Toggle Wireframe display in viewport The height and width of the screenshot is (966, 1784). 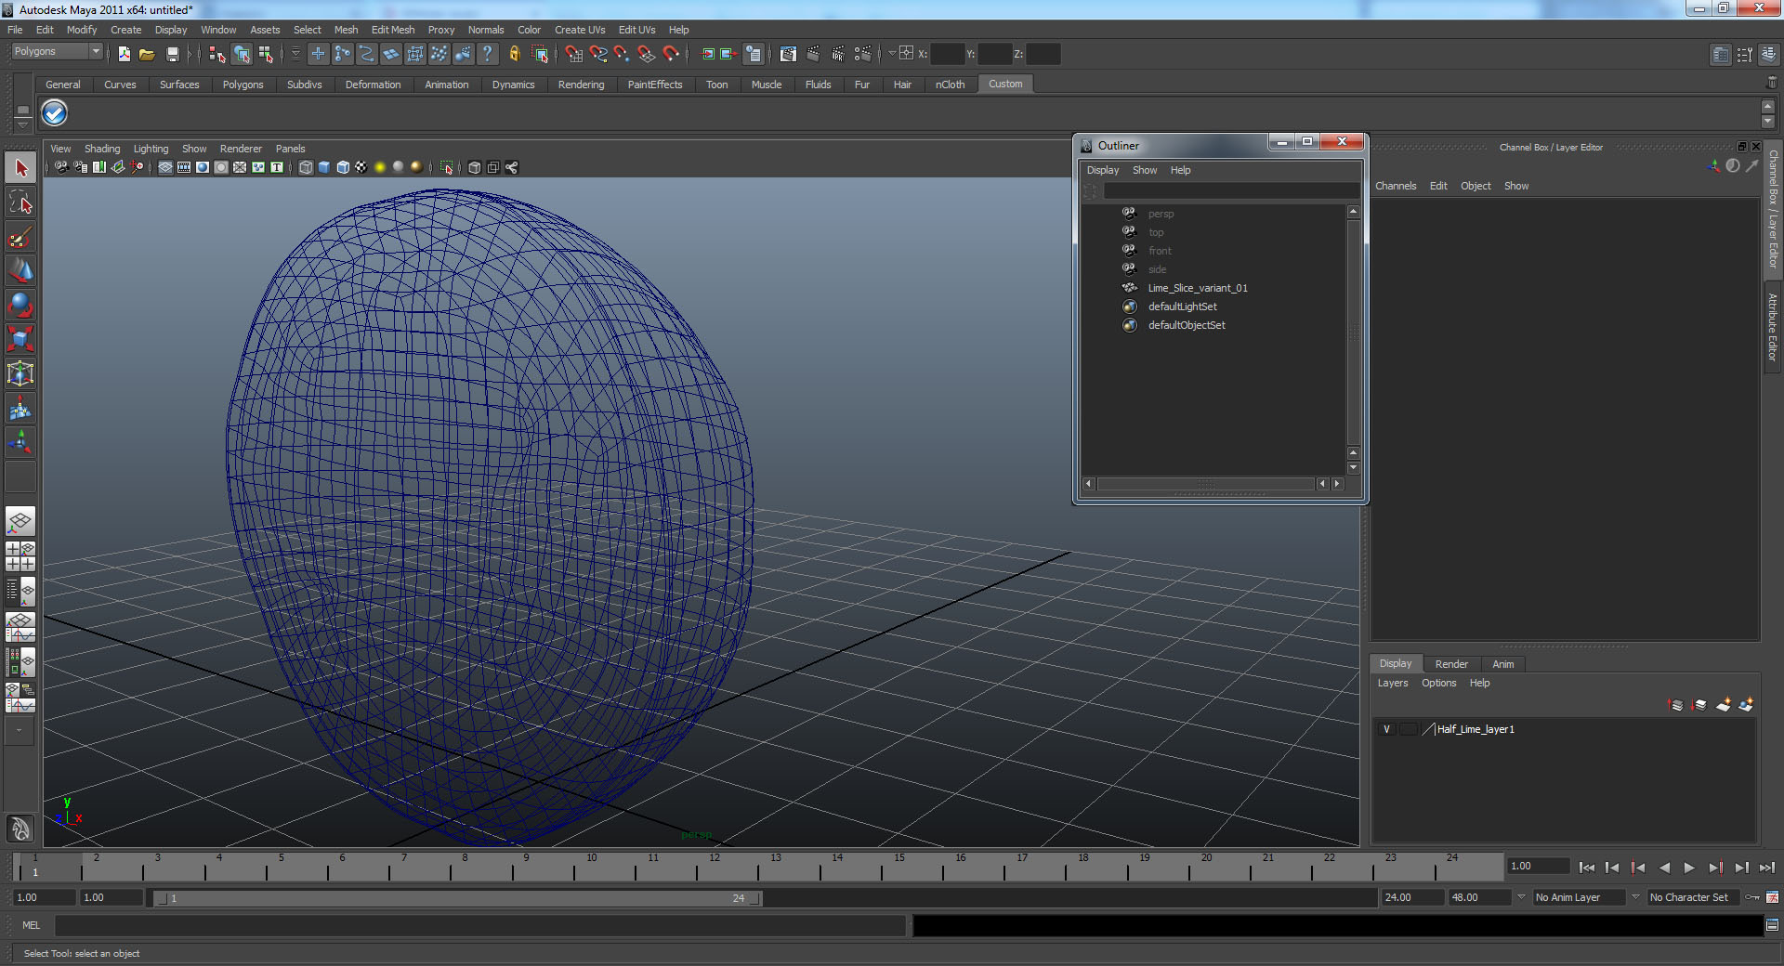click(x=306, y=167)
